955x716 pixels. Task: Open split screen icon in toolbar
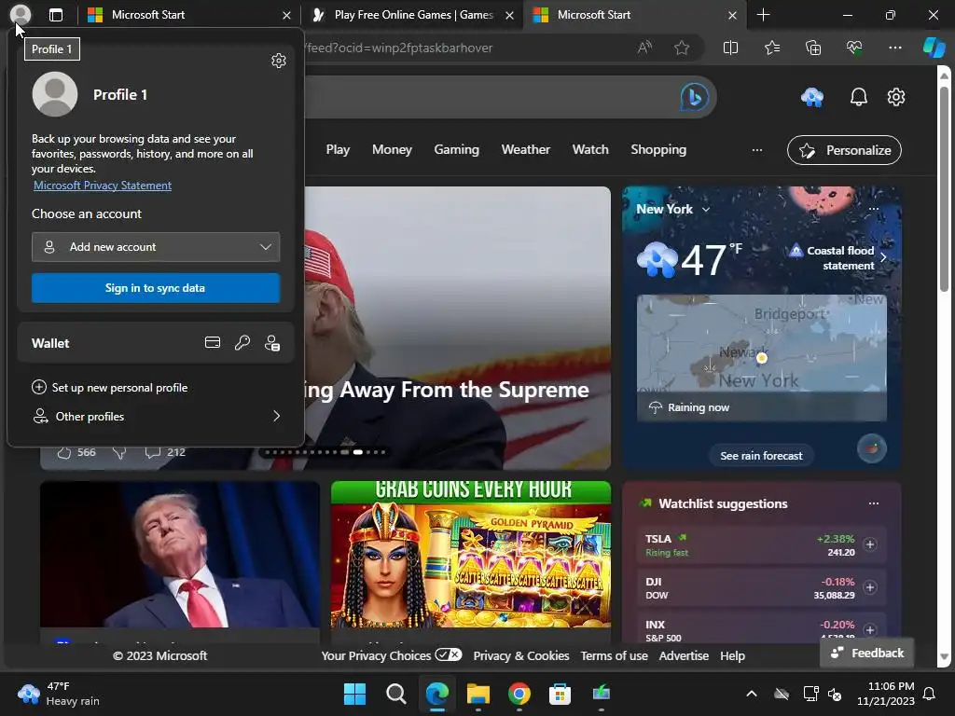point(730,48)
